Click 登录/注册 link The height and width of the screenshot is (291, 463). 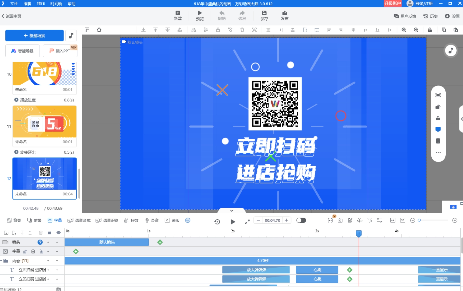(424, 4)
